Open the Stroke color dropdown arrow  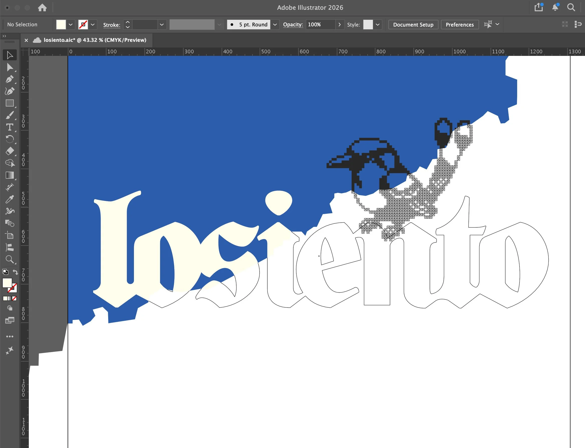[x=92, y=25]
